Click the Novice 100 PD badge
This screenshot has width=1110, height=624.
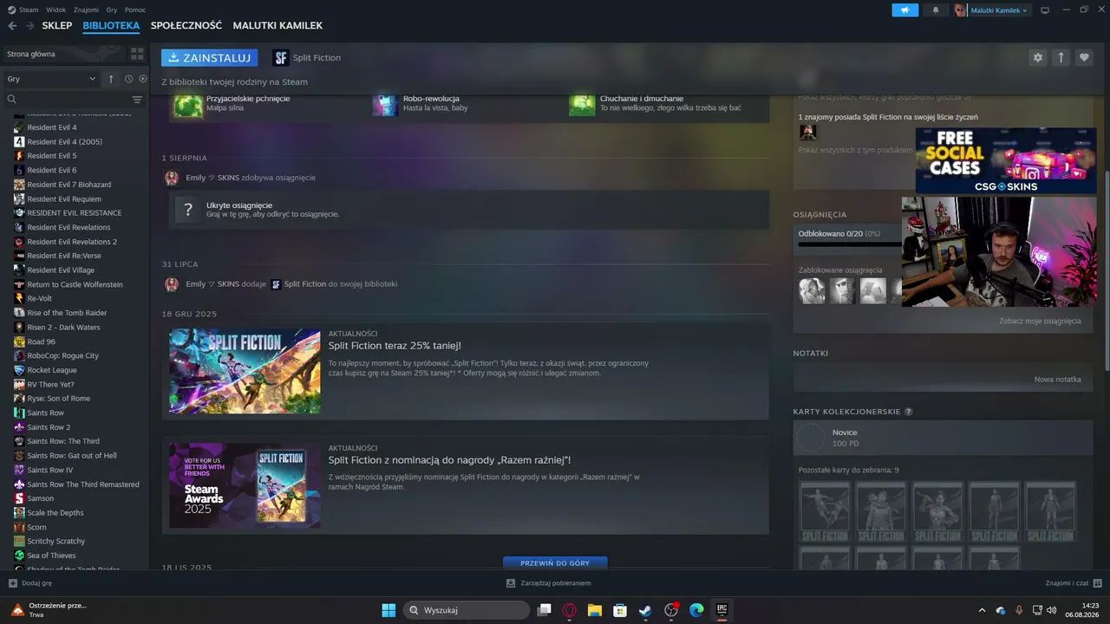[x=943, y=438]
